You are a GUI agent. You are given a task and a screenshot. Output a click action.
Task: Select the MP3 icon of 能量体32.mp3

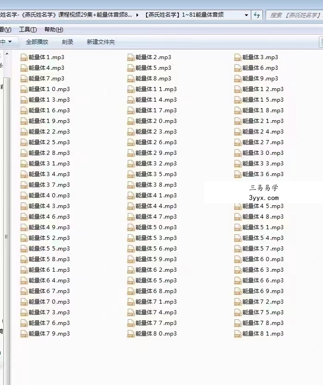click(131, 164)
